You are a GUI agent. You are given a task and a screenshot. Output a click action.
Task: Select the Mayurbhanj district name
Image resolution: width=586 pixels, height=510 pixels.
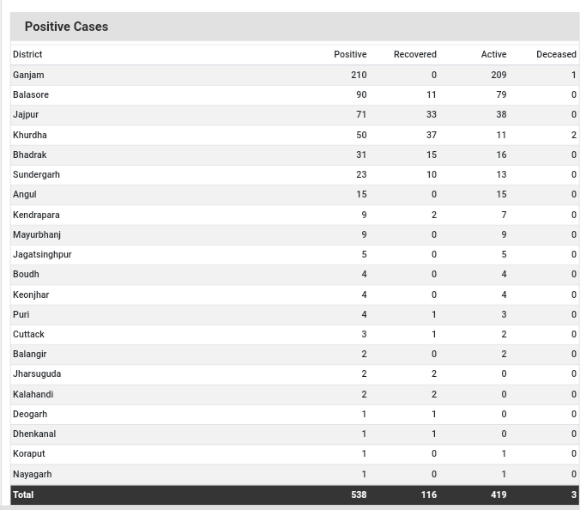[37, 234]
